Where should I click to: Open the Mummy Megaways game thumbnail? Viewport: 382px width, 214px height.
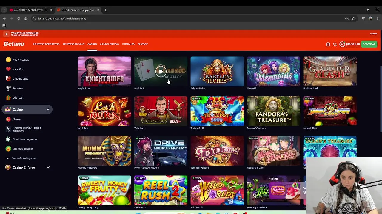pyautogui.click(x=104, y=151)
